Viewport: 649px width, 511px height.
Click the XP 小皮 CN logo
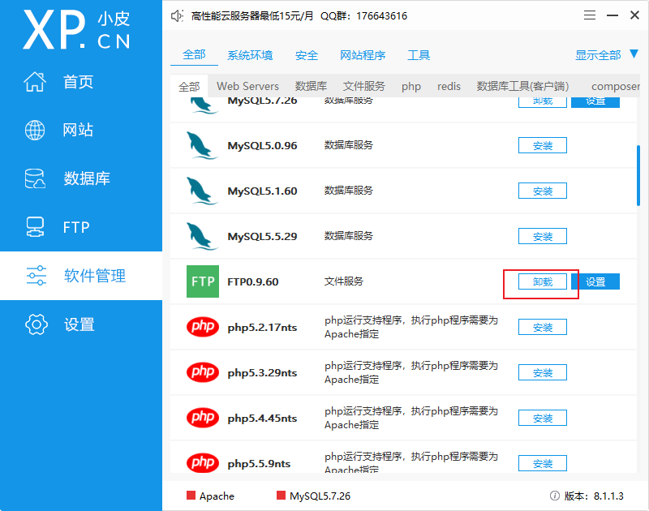click(x=77, y=30)
